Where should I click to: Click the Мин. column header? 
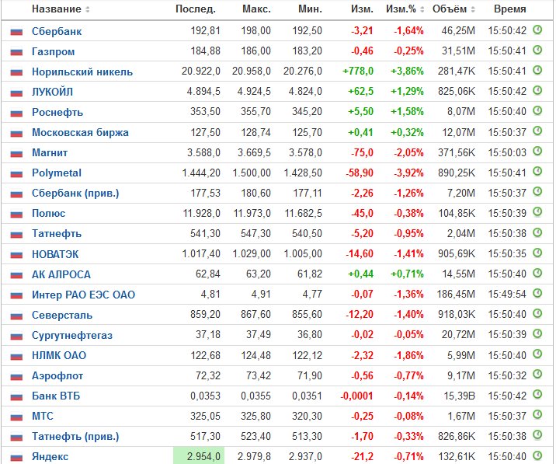(311, 9)
